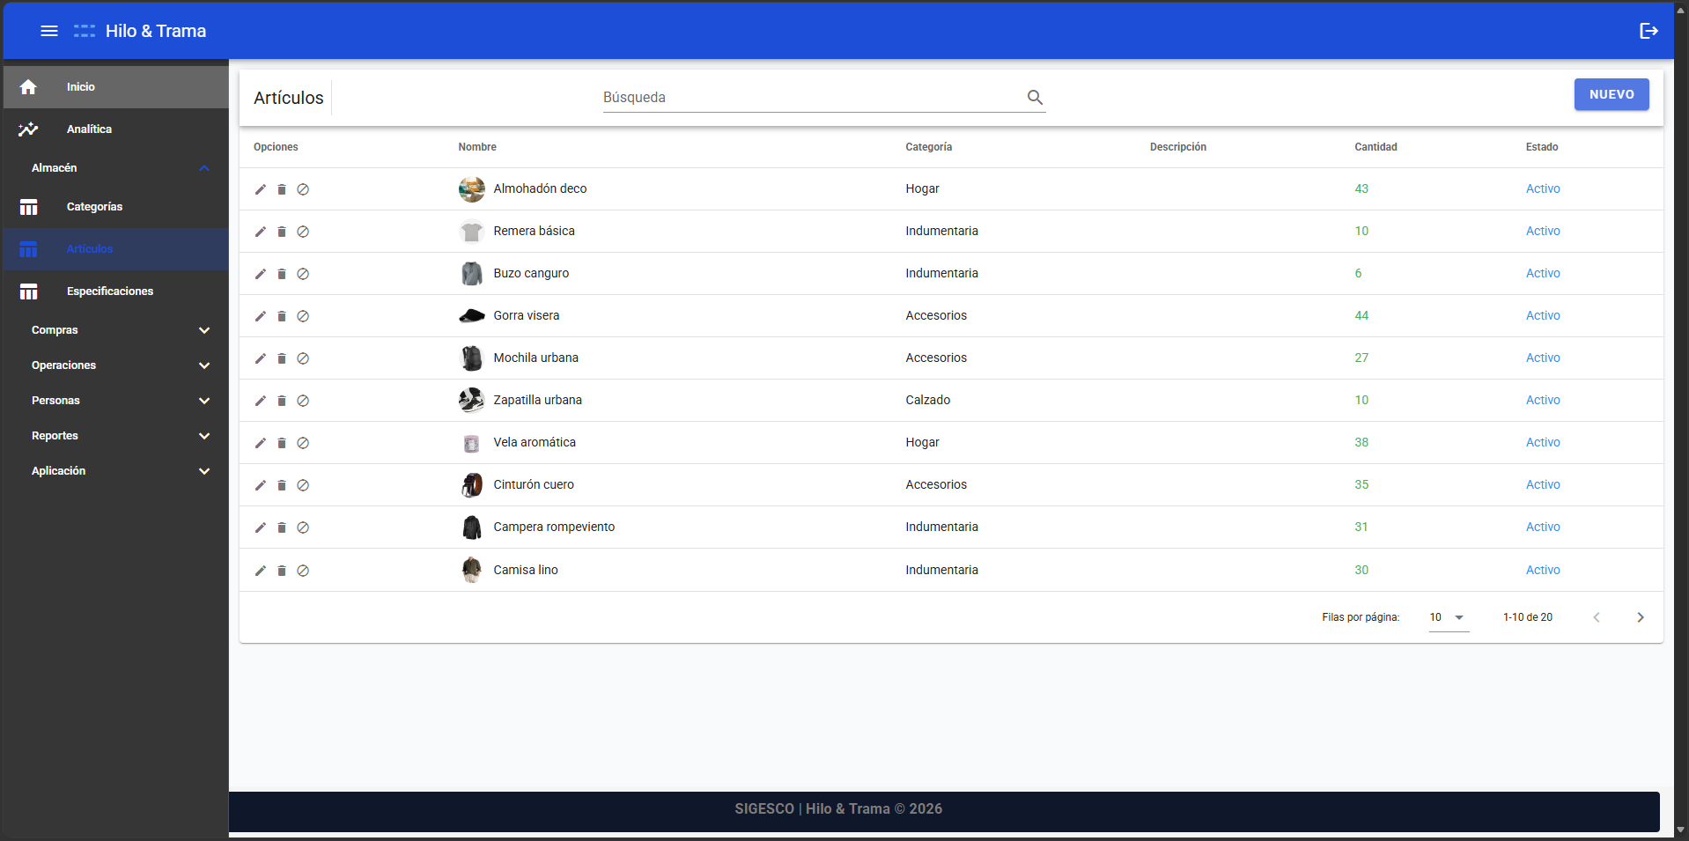Click the Gorra visera product thumbnail
This screenshot has height=841, width=1689.
tap(472, 316)
